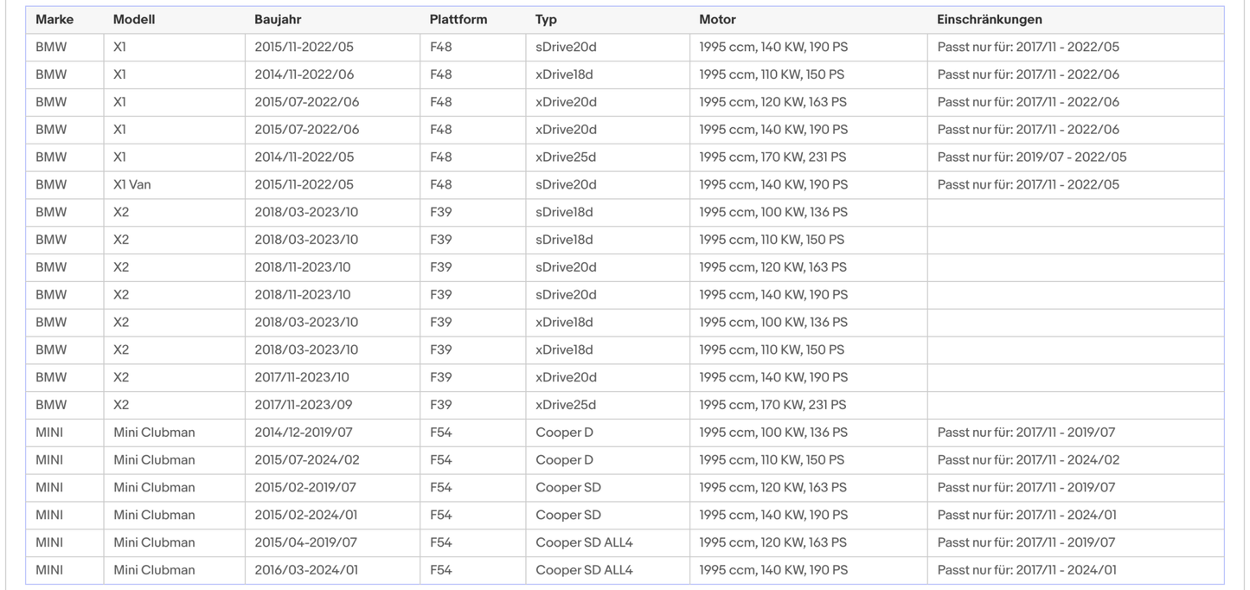The width and height of the screenshot is (1250, 590).
Task: Select the Baujahr column header
Action: [278, 19]
